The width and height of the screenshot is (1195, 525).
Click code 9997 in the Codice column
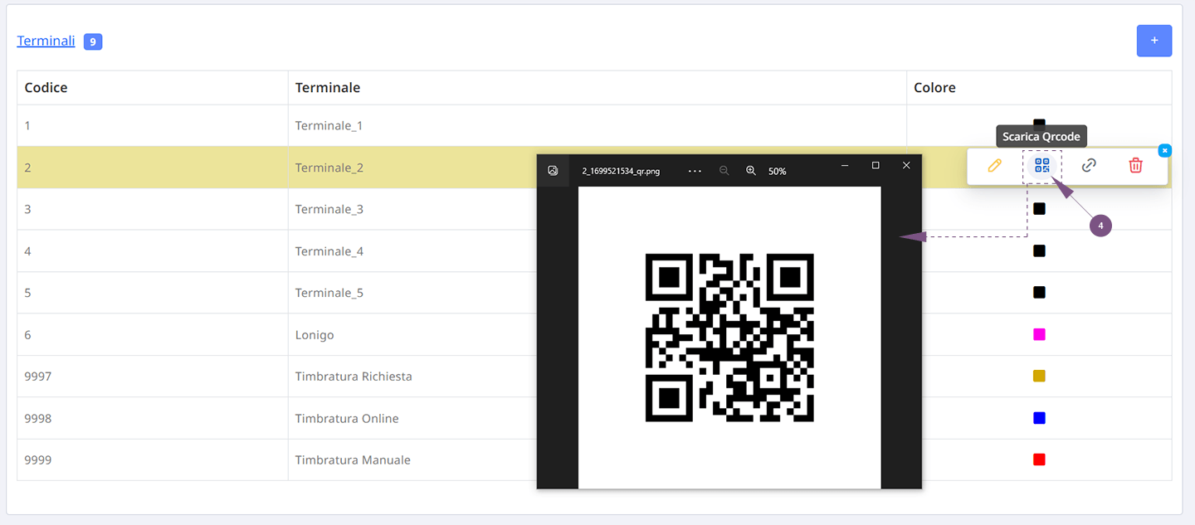[38, 377]
